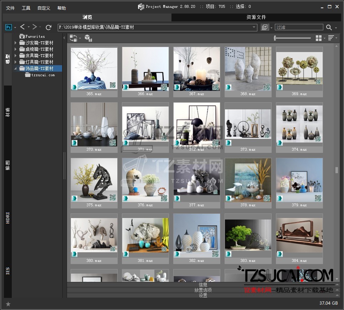Screen dimensions: 344x310
Task: Open history dropdown beside back arrow
Action: point(29,27)
